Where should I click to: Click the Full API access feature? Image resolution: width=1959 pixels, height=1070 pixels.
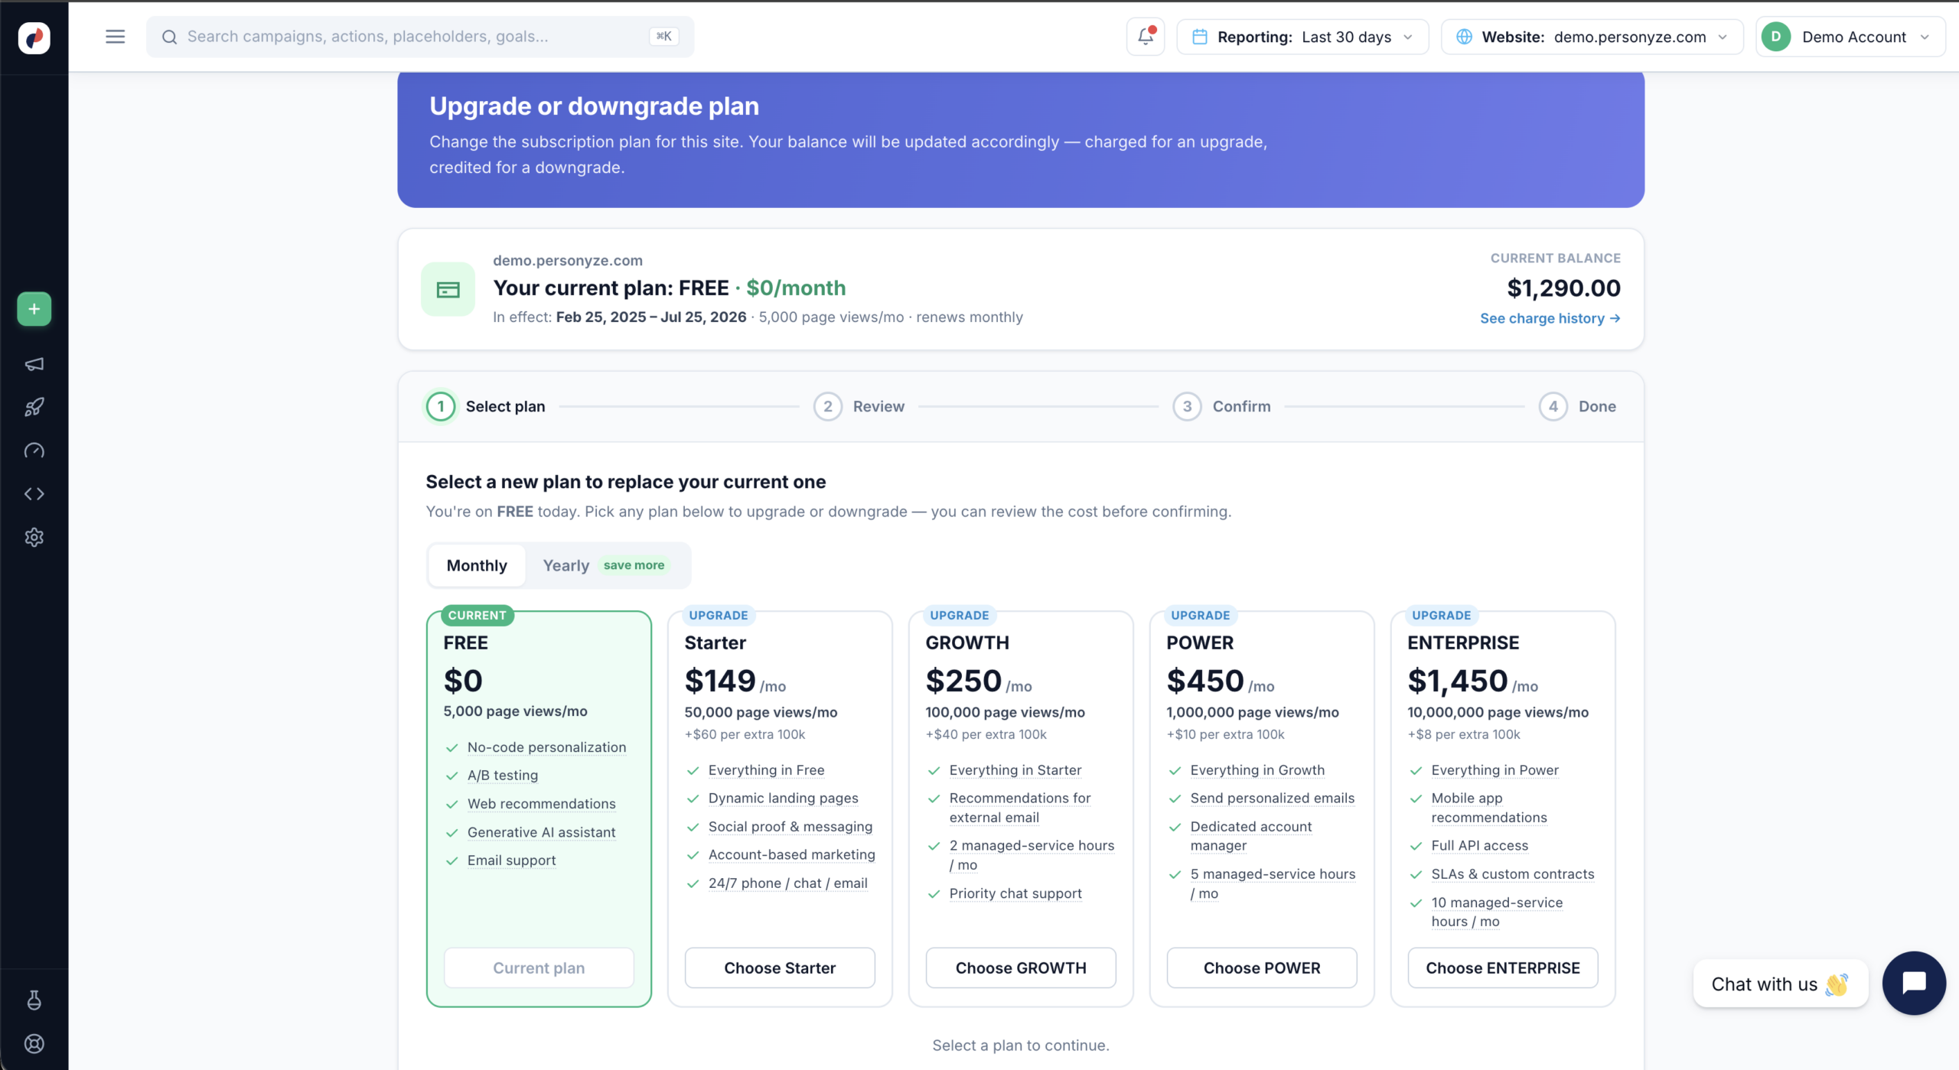point(1479,846)
